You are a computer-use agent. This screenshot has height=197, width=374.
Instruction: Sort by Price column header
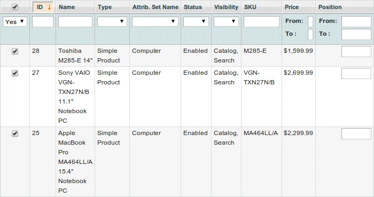[292, 7]
